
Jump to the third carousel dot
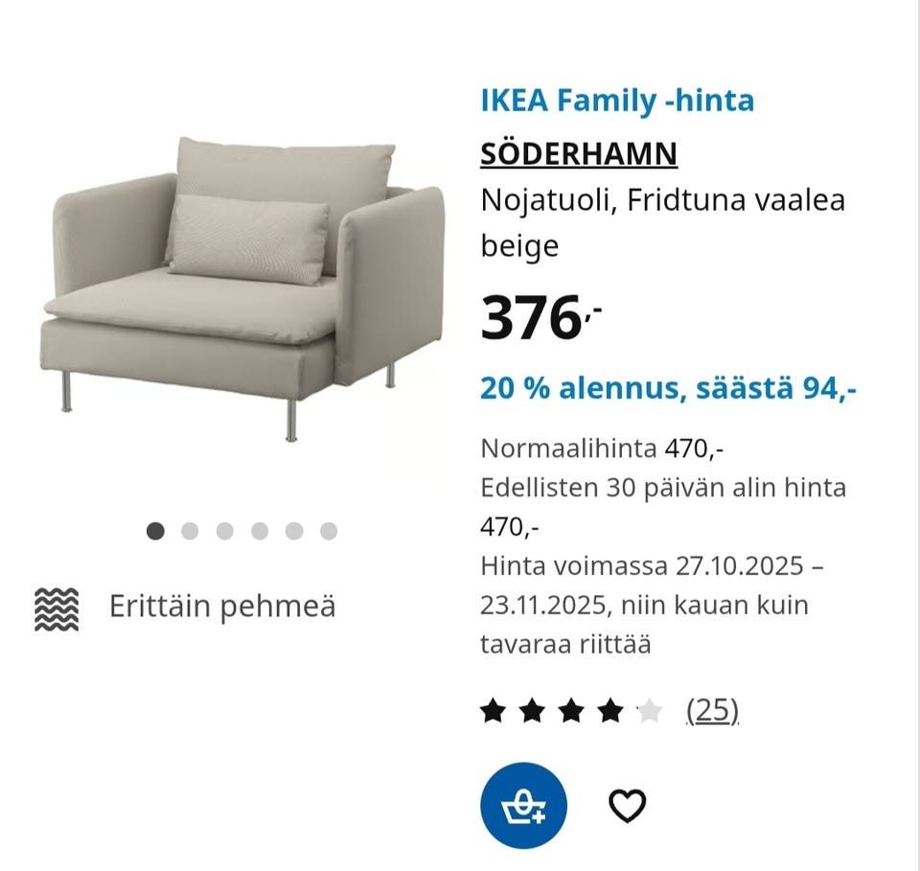pyautogui.click(x=224, y=531)
